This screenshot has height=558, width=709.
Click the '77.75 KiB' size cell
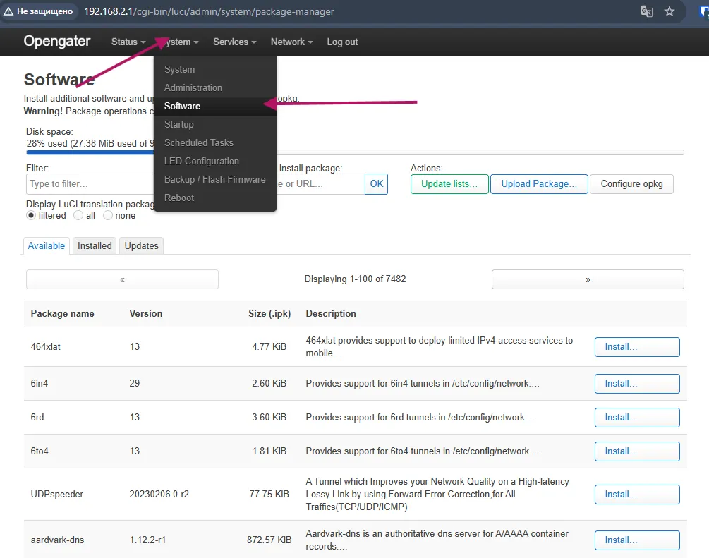pyautogui.click(x=269, y=494)
